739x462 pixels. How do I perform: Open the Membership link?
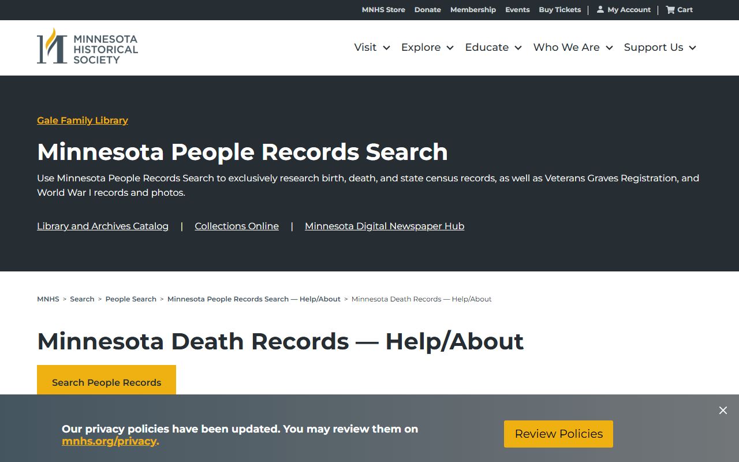[x=473, y=10]
